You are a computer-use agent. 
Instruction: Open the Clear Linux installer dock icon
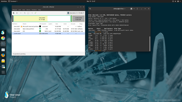point(3,33)
